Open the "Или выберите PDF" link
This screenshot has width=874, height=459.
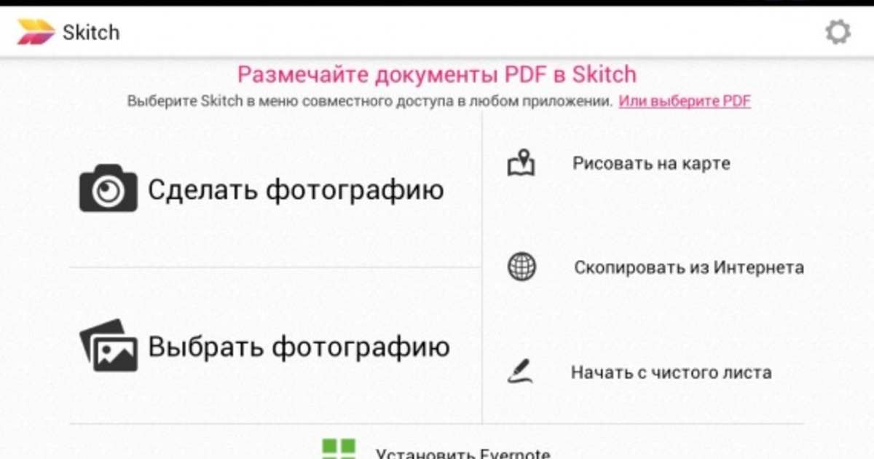coord(685,101)
